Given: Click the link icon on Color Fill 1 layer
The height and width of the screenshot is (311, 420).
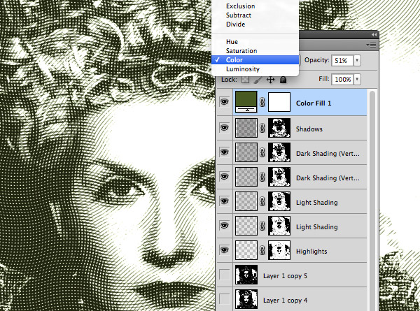Looking at the screenshot, I should [x=262, y=104].
